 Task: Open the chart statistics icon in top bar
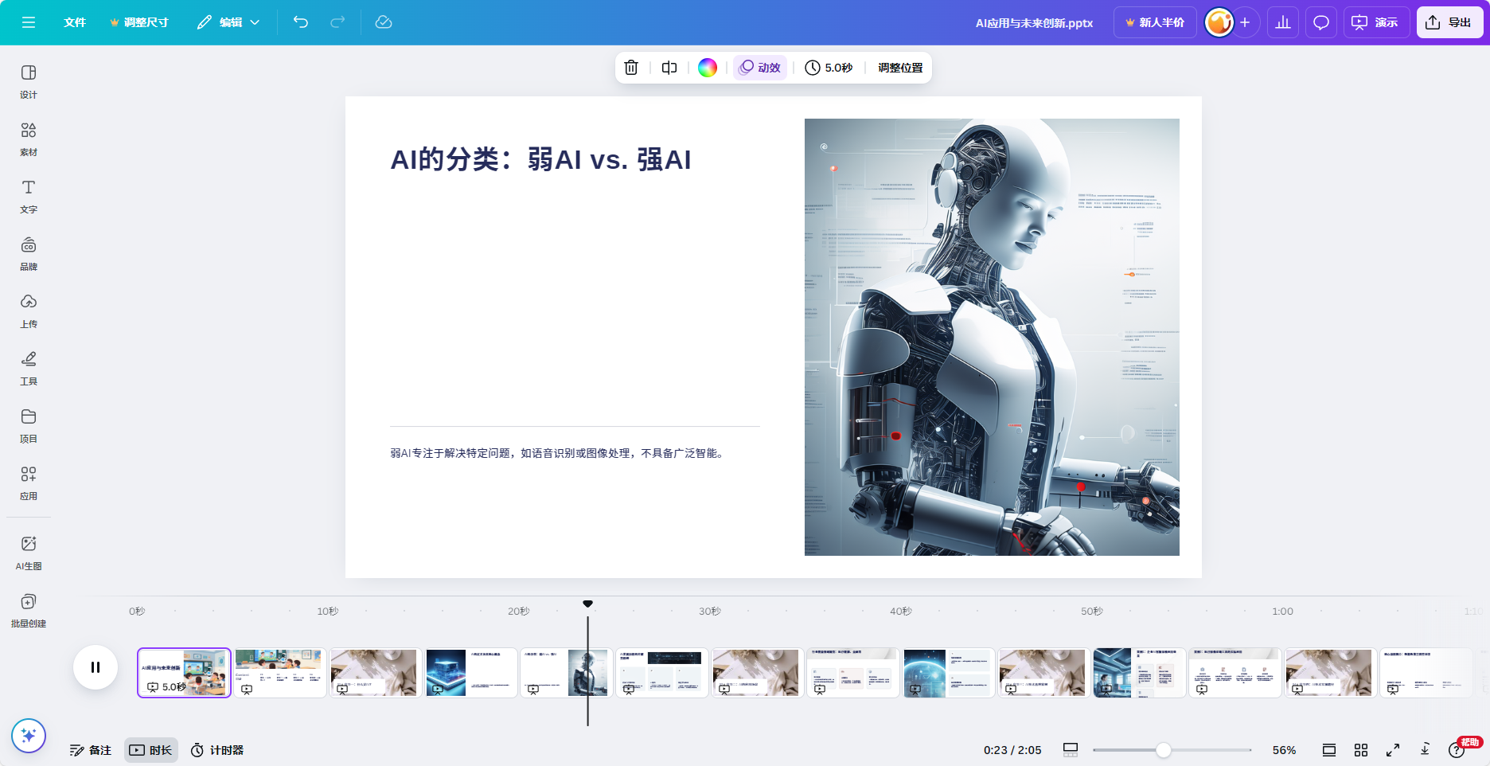click(1282, 21)
